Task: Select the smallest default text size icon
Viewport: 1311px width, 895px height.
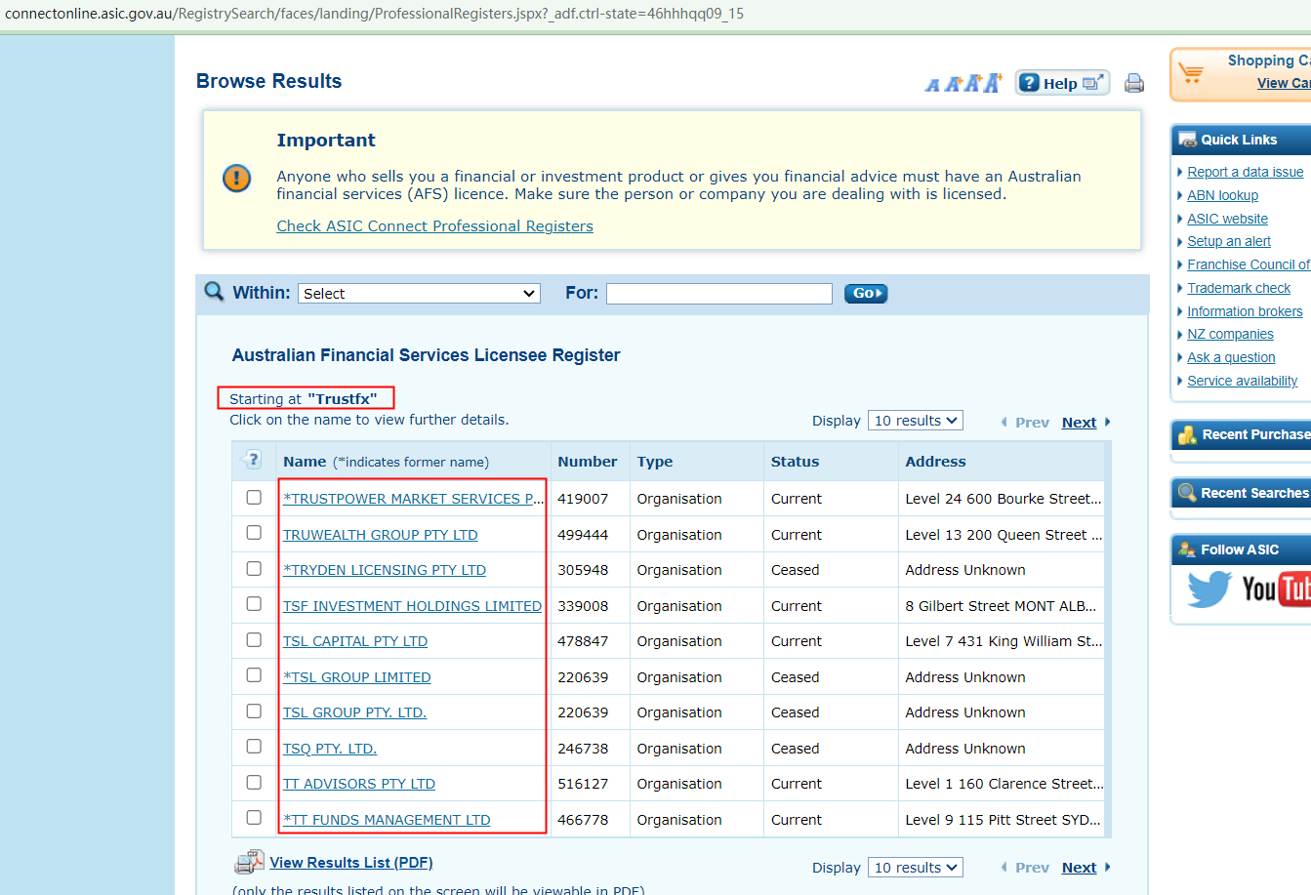Action: 932,86
